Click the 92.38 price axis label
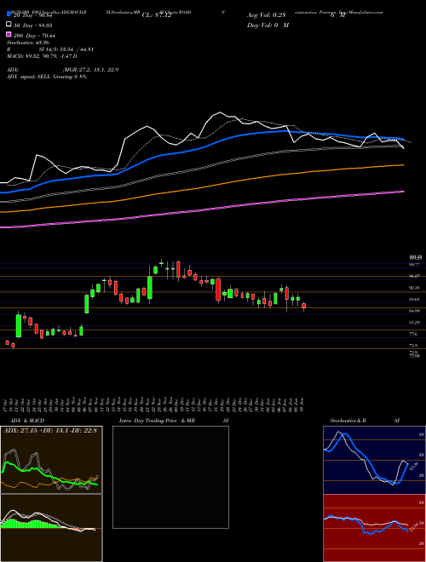 pos(415,288)
